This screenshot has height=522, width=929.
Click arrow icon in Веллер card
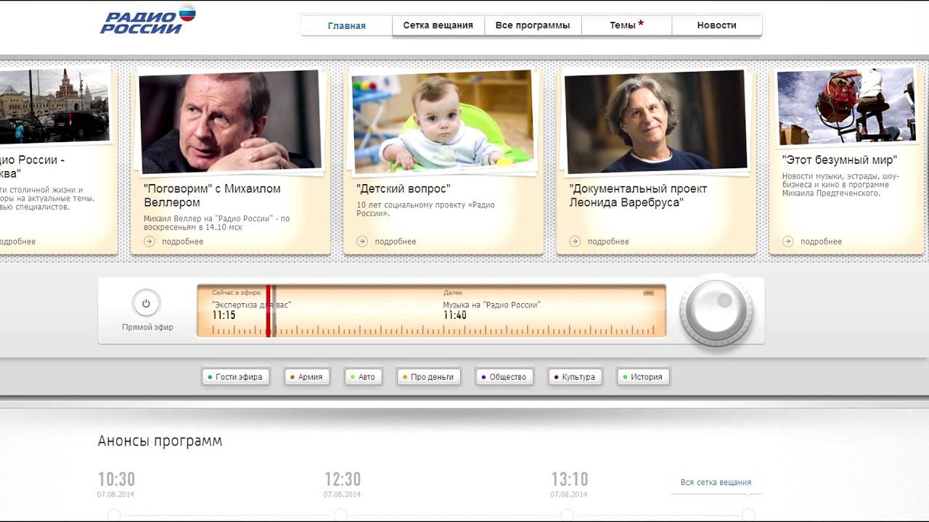[x=150, y=241]
